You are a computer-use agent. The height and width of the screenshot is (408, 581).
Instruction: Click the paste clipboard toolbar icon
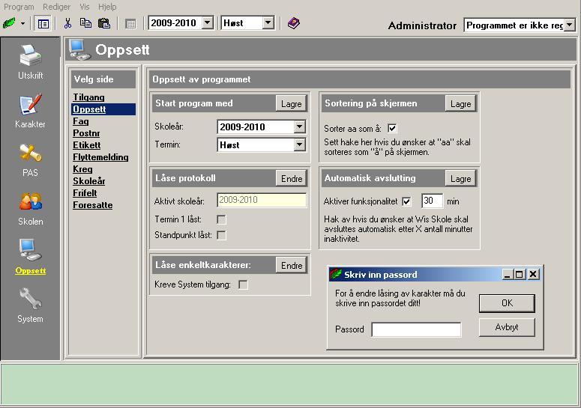104,23
